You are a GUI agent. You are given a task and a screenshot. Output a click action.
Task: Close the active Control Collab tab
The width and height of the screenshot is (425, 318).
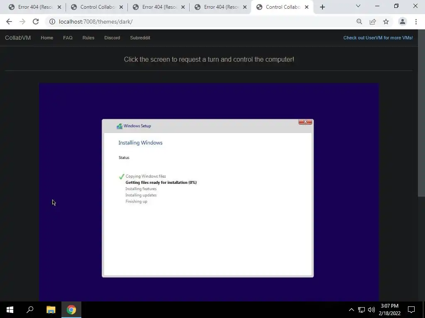(x=307, y=7)
